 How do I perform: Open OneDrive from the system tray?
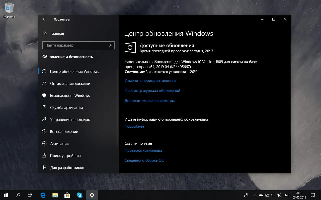[261, 195]
